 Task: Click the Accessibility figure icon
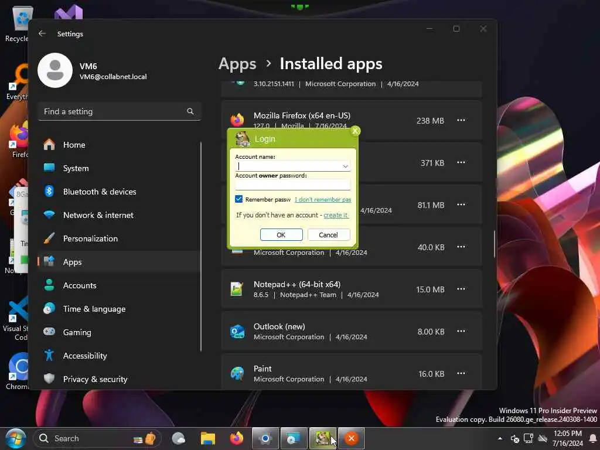tap(49, 356)
